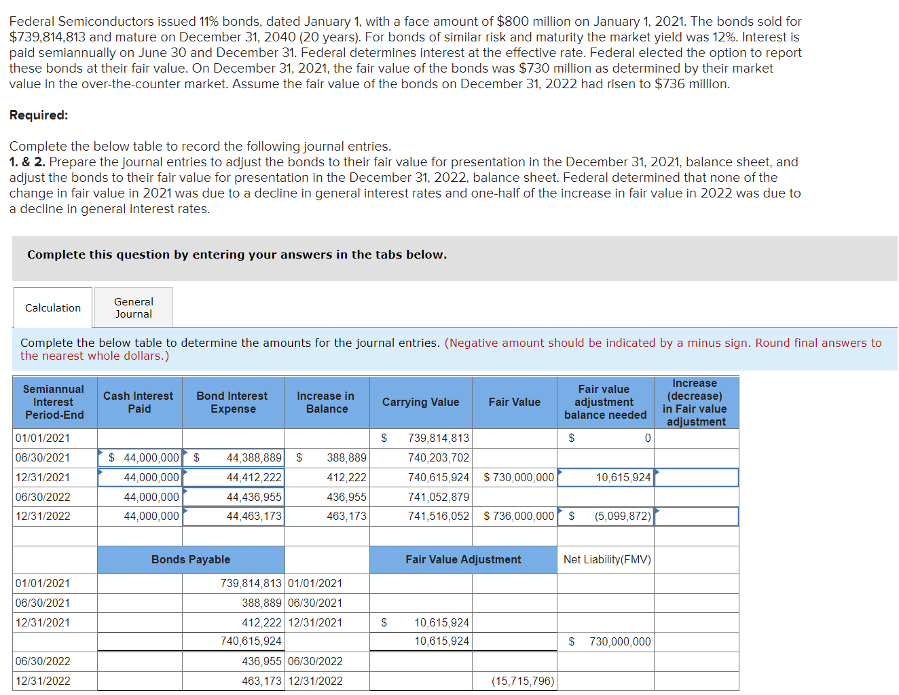This screenshot has height=695, width=899.
Task: Click Cash Interest Paid cell for 06/30/2022
Action: click(x=140, y=497)
